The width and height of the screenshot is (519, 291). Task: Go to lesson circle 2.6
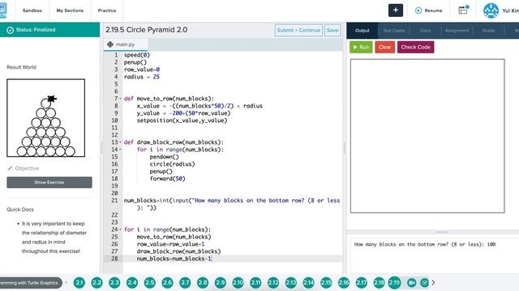point(168,283)
